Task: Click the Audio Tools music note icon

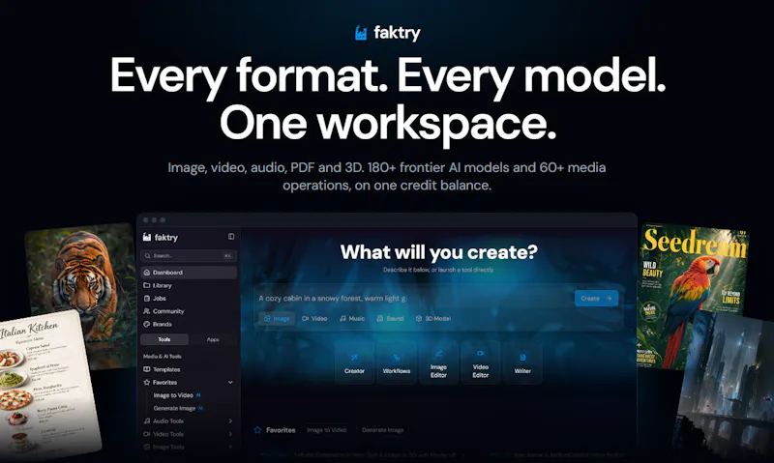Action: coord(147,421)
